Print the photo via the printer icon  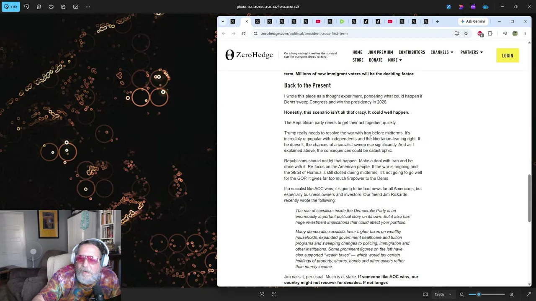51,7
